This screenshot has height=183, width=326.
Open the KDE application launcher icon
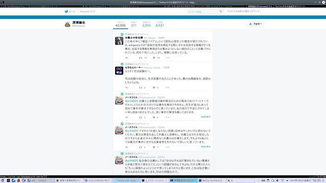[3, 180]
